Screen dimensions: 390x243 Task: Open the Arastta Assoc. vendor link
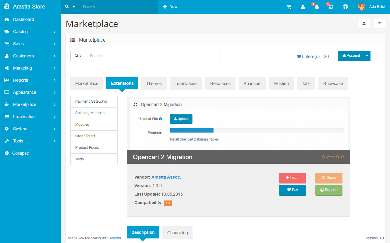point(166,177)
